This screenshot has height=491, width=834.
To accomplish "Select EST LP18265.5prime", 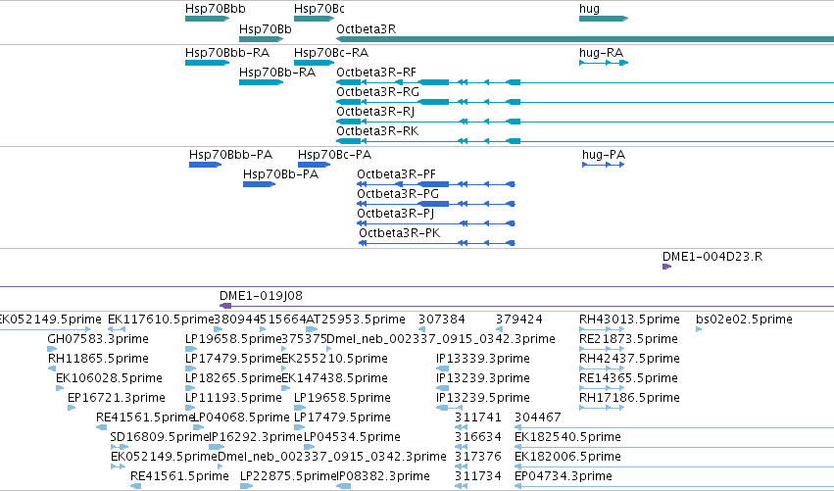I will point(191,389).
